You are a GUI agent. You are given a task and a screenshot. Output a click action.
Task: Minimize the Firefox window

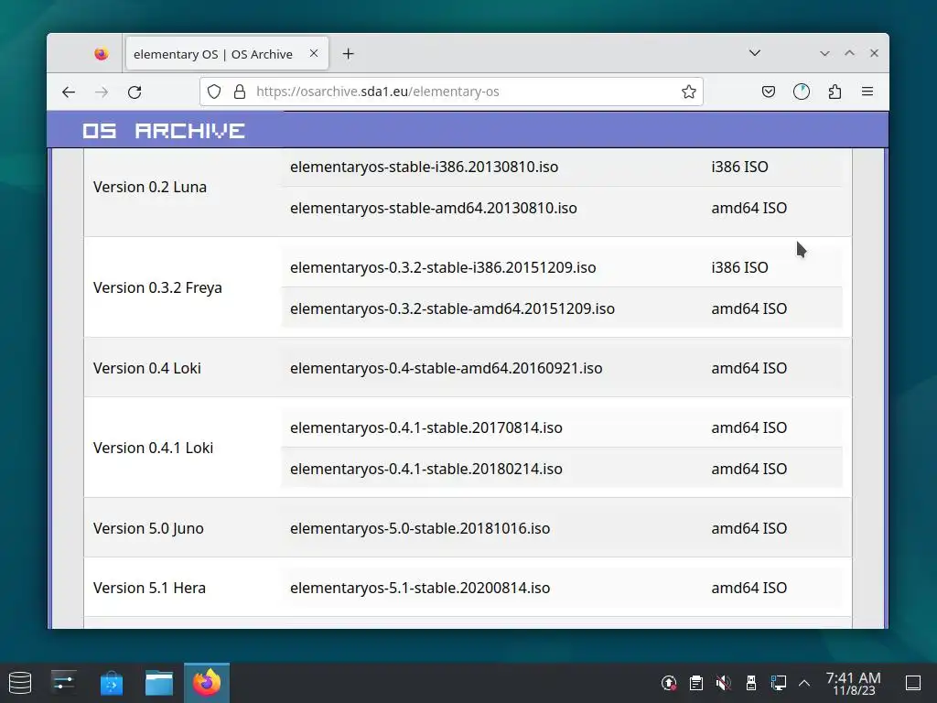click(824, 53)
